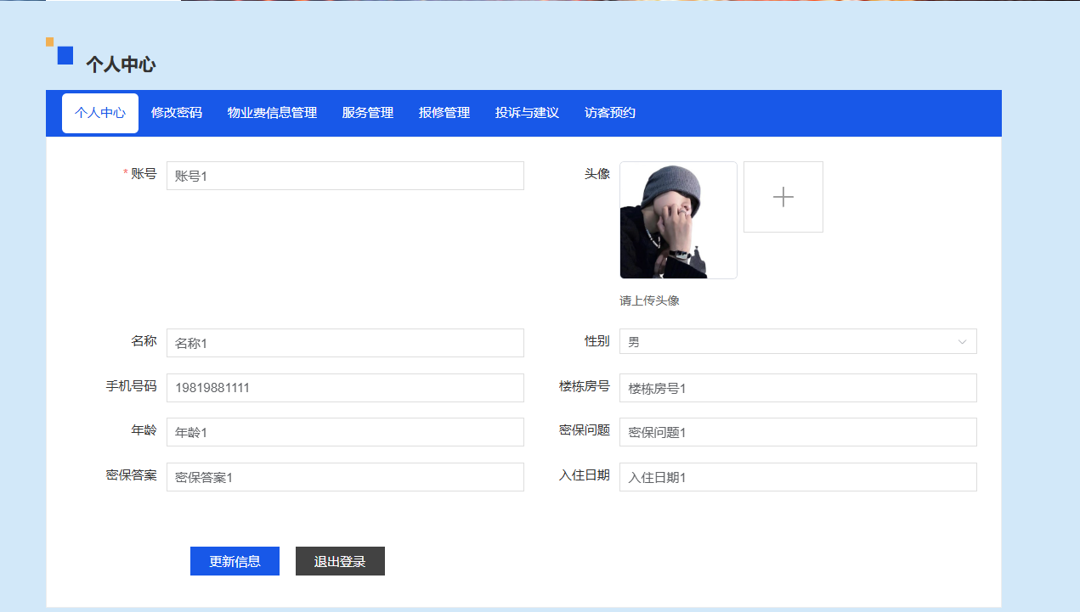Screen dimensions: 1080x612
Task: Open the 访客预约 tab
Action: point(610,113)
